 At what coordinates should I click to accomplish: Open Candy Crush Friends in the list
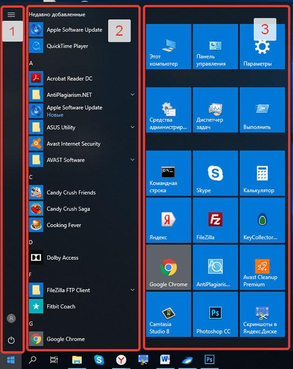click(x=83, y=193)
